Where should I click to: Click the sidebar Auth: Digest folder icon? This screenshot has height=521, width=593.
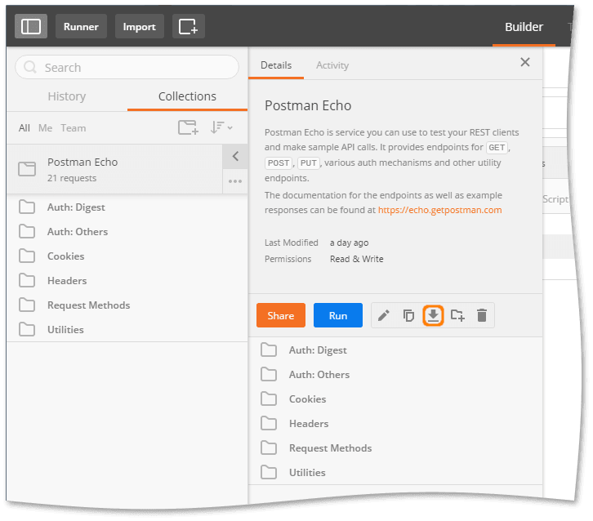coord(27,207)
